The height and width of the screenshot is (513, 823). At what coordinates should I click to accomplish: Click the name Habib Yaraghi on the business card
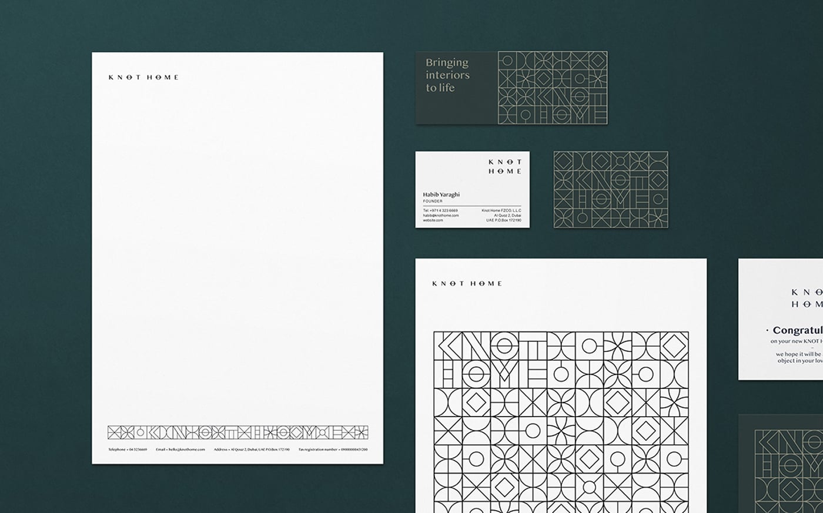(x=441, y=195)
